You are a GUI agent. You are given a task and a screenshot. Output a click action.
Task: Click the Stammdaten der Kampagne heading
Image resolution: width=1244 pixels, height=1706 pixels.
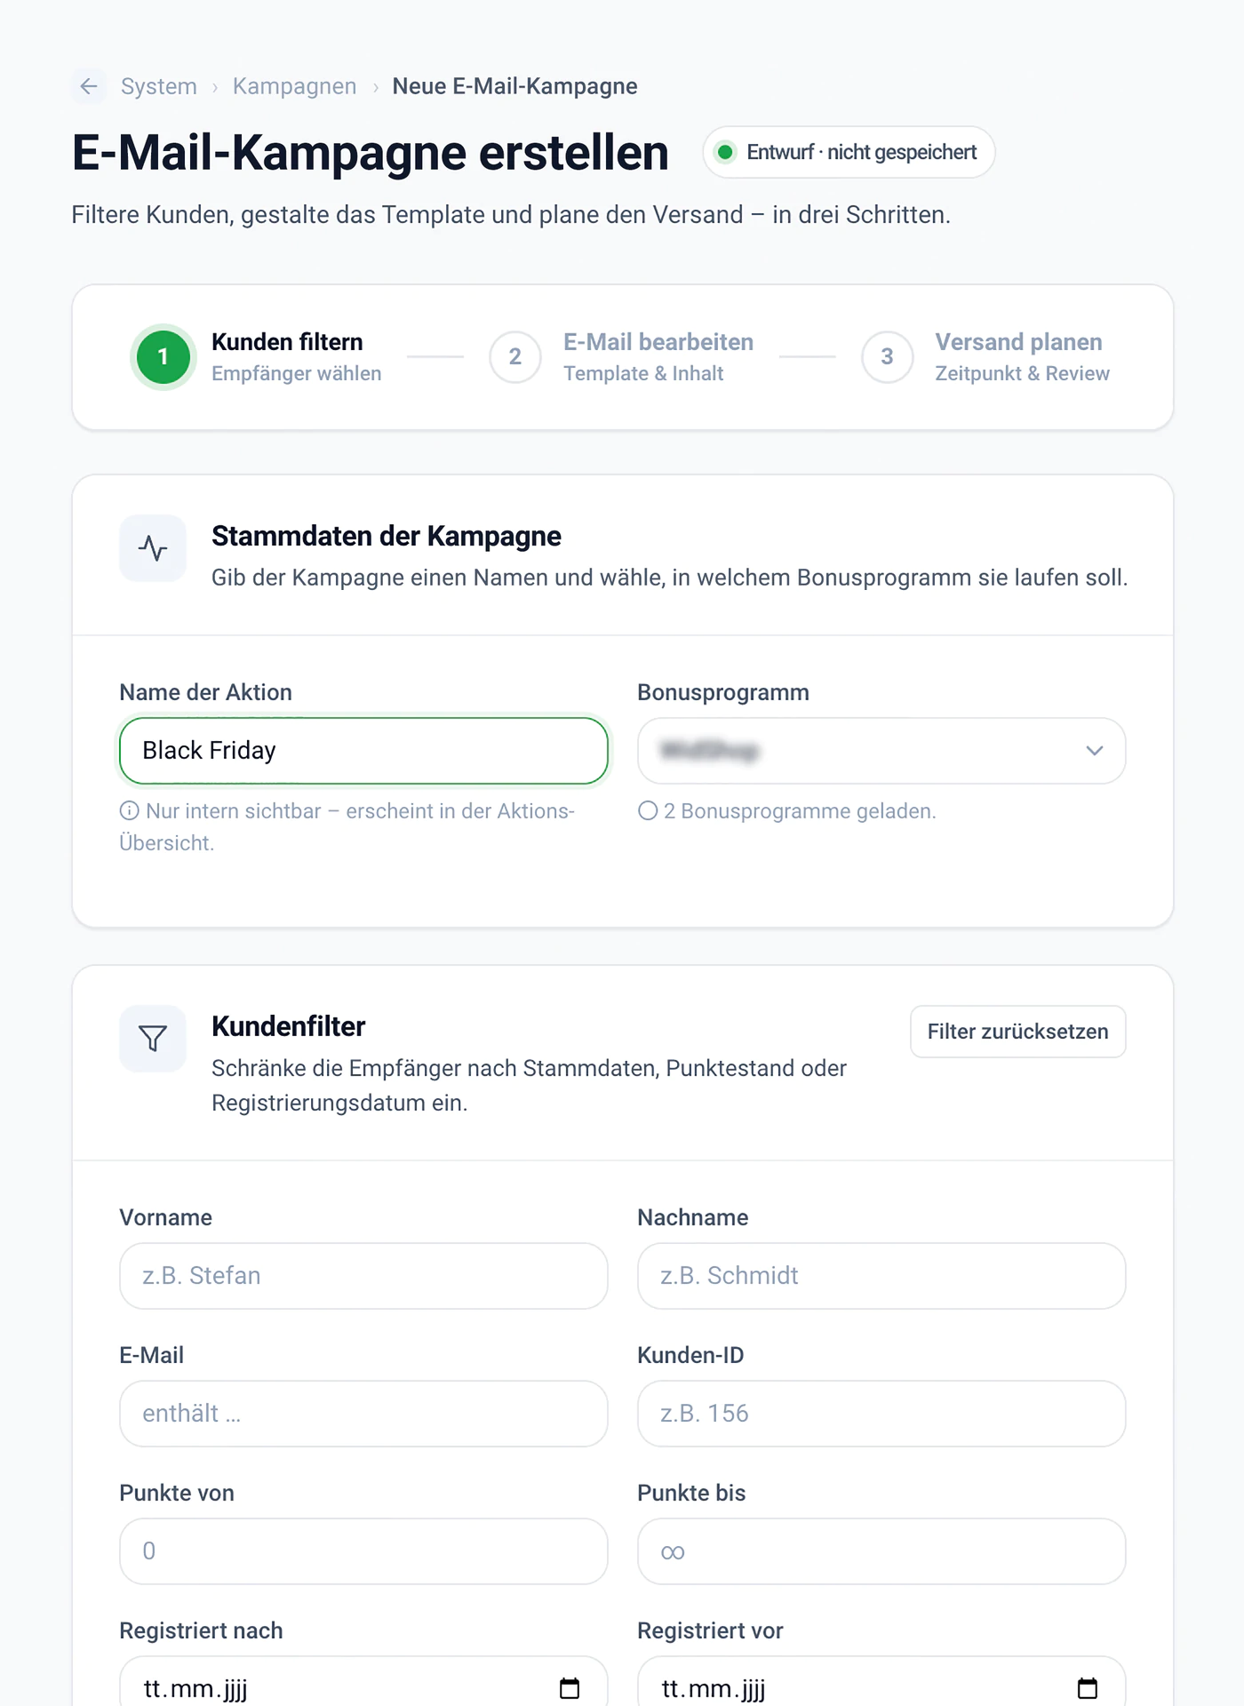tap(387, 536)
